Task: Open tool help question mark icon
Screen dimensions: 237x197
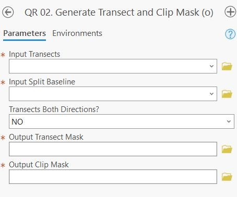Action: pyautogui.click(x=230, y=34)
